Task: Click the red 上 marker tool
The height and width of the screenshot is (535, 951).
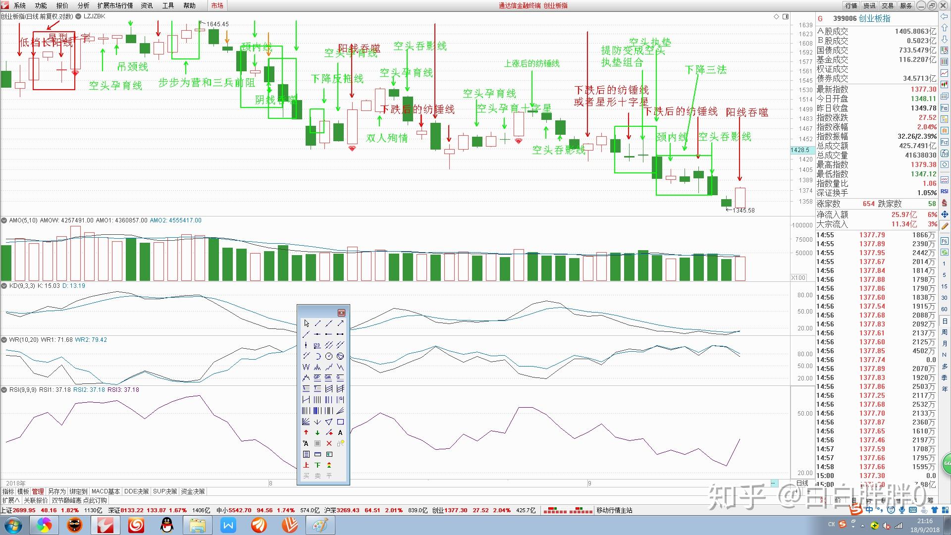Action: point(306,465)
